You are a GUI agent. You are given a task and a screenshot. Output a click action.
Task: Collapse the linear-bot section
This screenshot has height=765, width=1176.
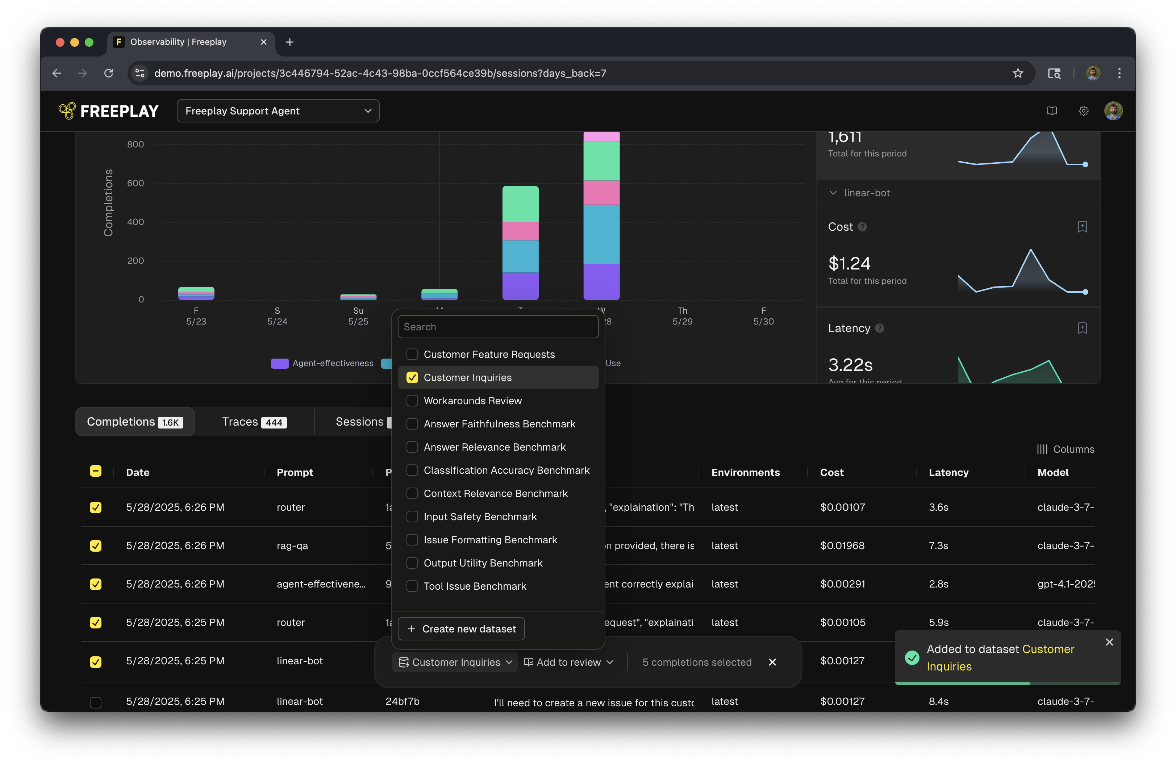pyautogui.click(x=833, y=193)
